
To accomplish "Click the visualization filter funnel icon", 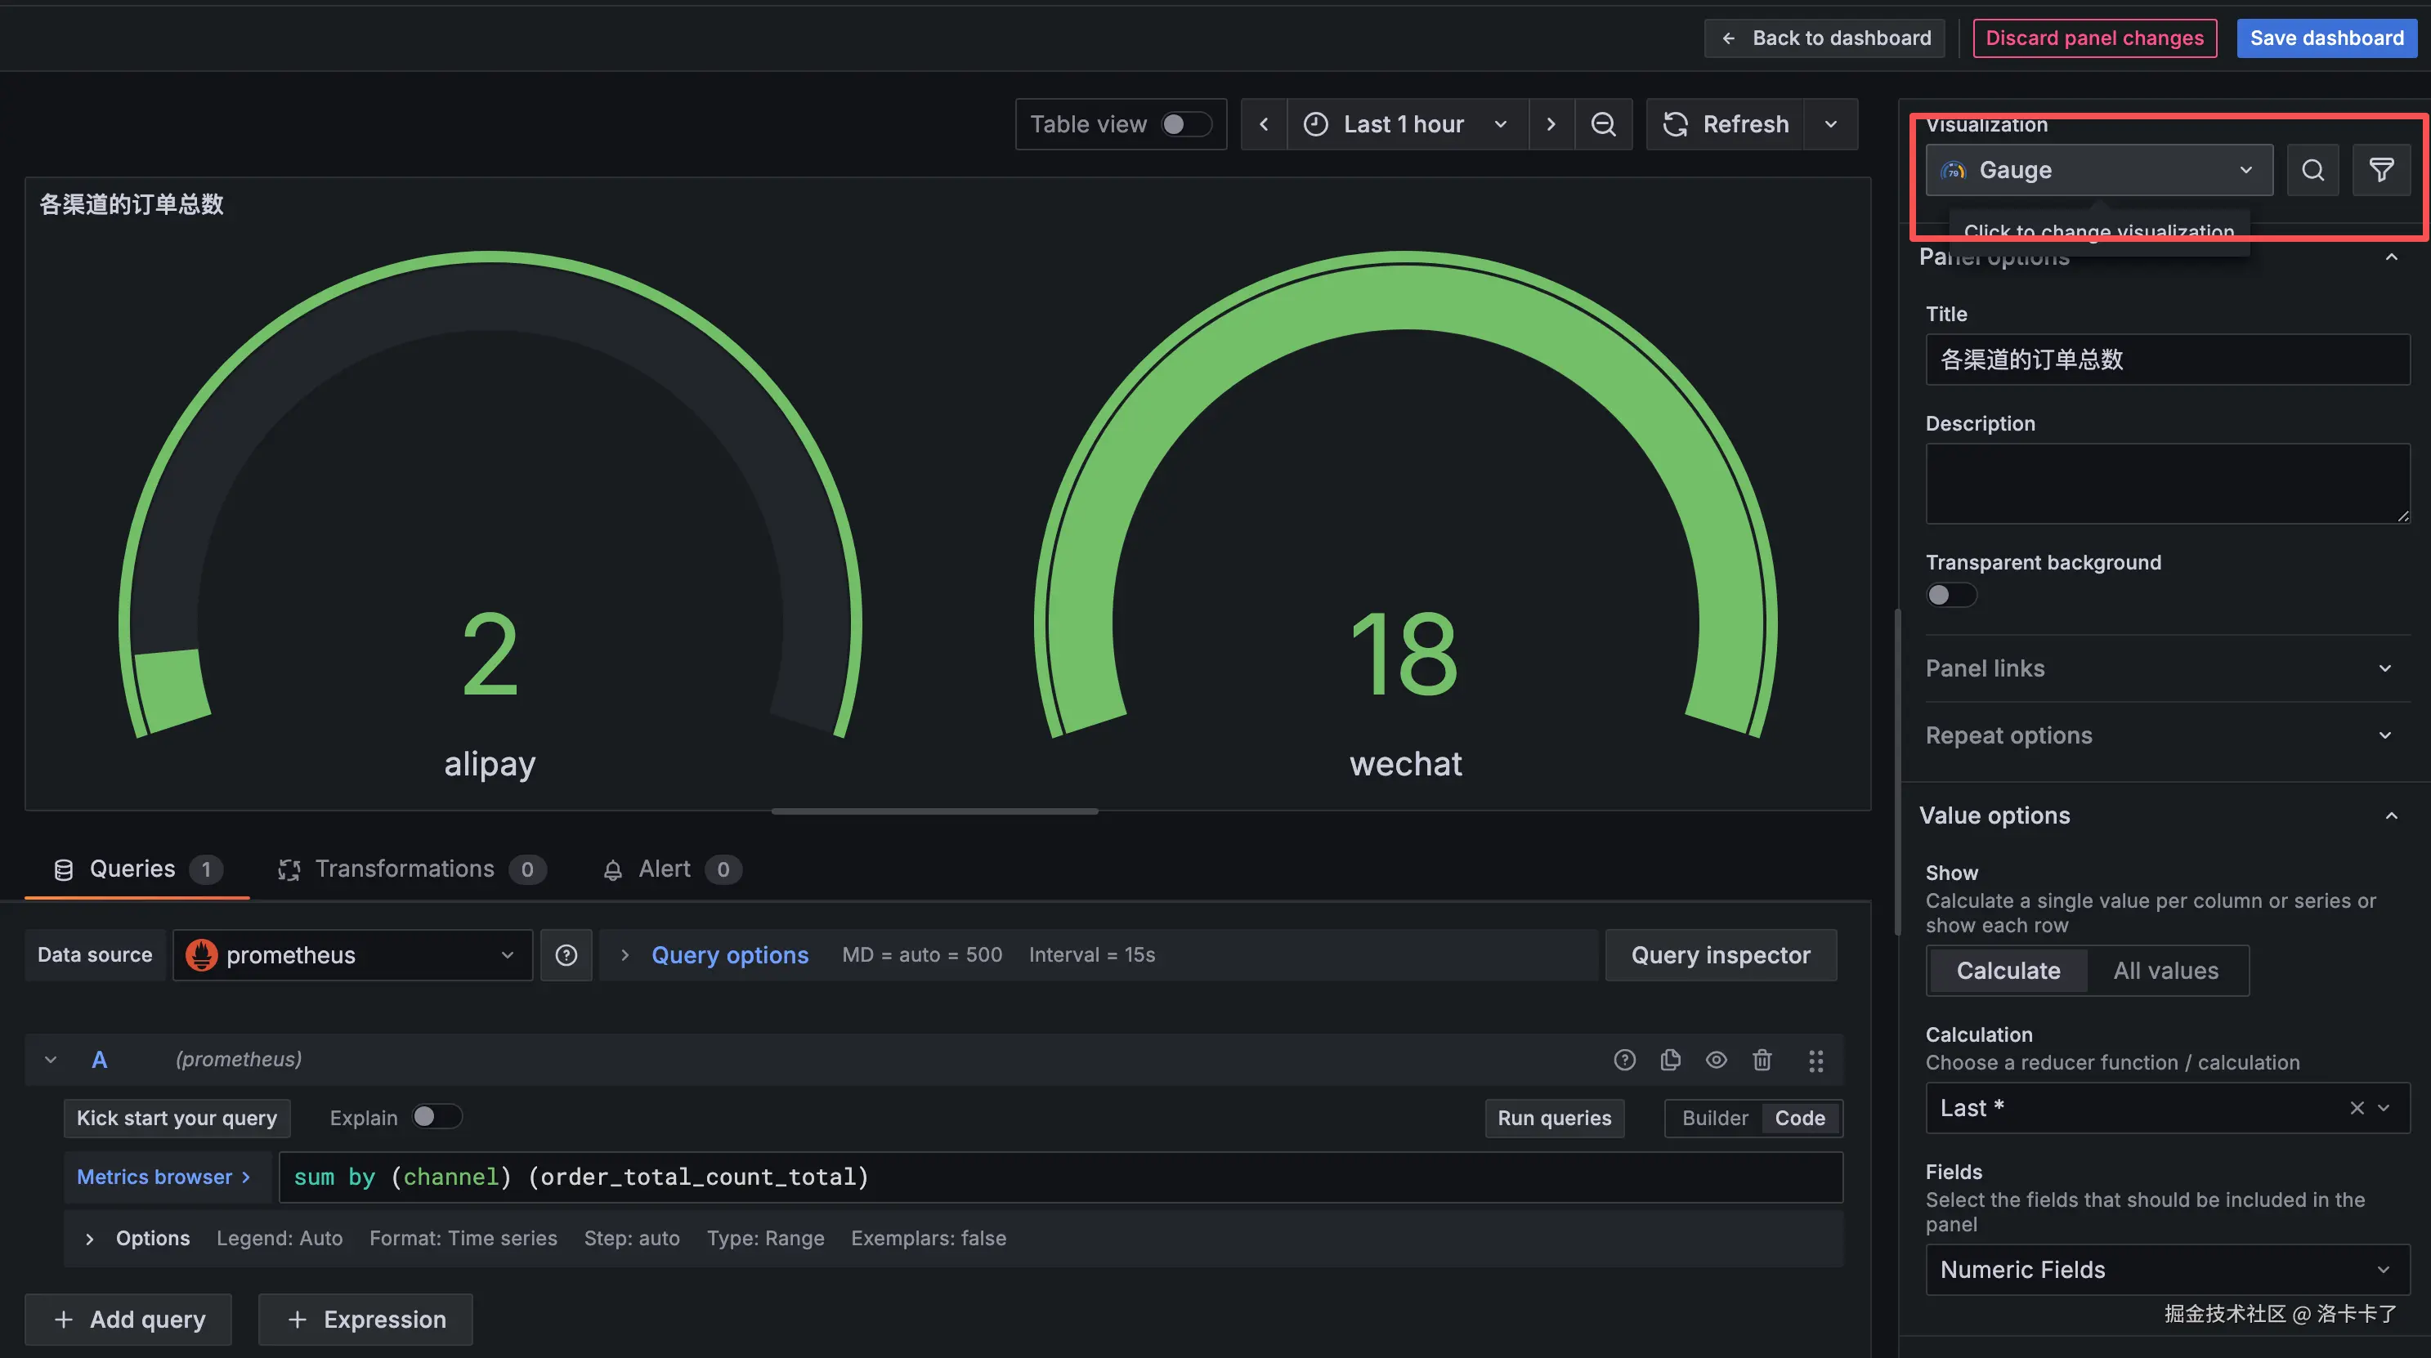I will (x=2381, y=170).
